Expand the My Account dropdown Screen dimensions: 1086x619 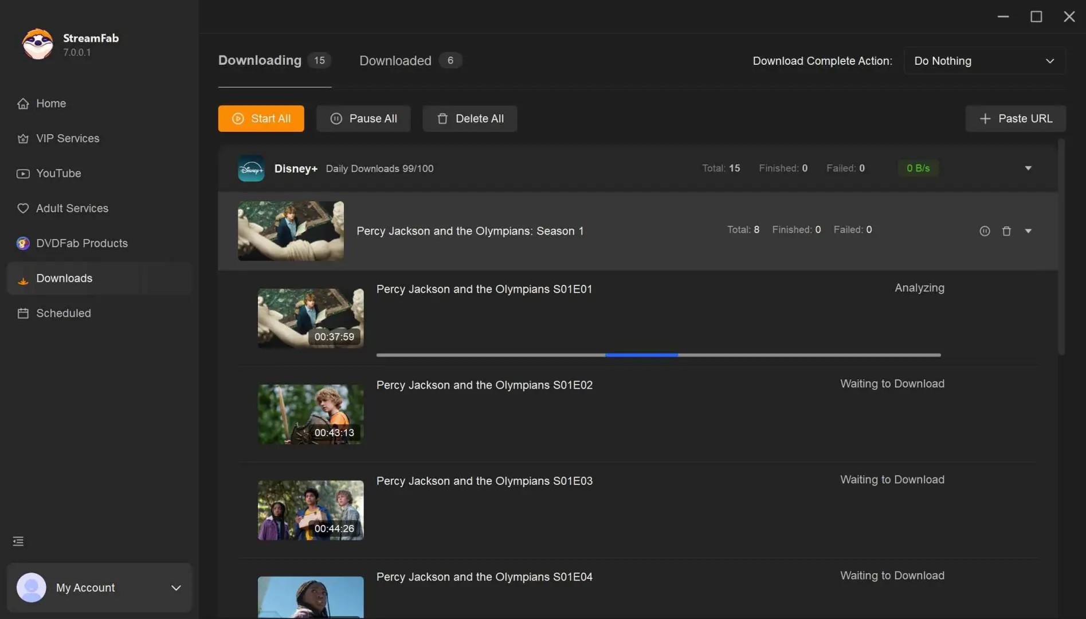tap(176, 587)
